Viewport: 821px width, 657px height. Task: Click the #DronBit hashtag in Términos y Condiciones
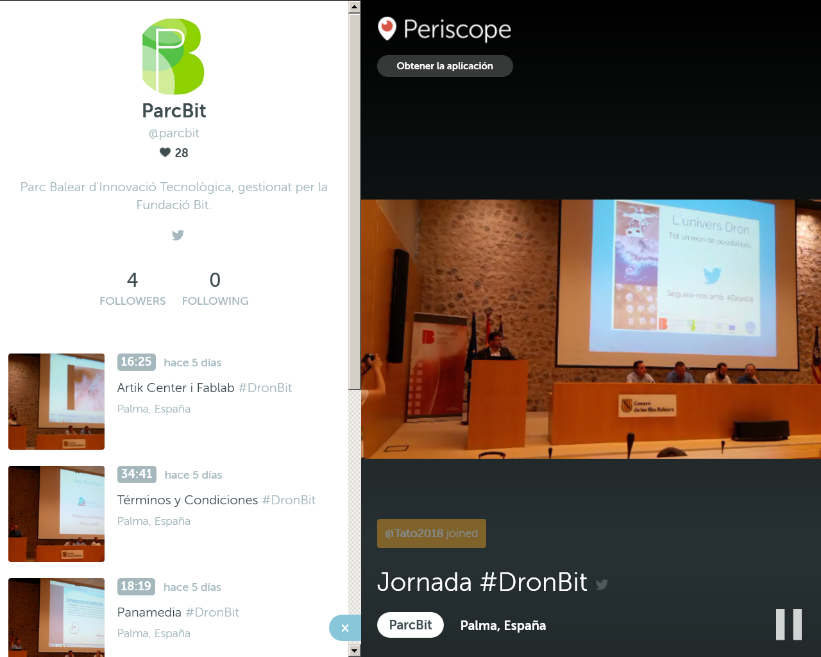pyautogui.click(x=289, y=500)
